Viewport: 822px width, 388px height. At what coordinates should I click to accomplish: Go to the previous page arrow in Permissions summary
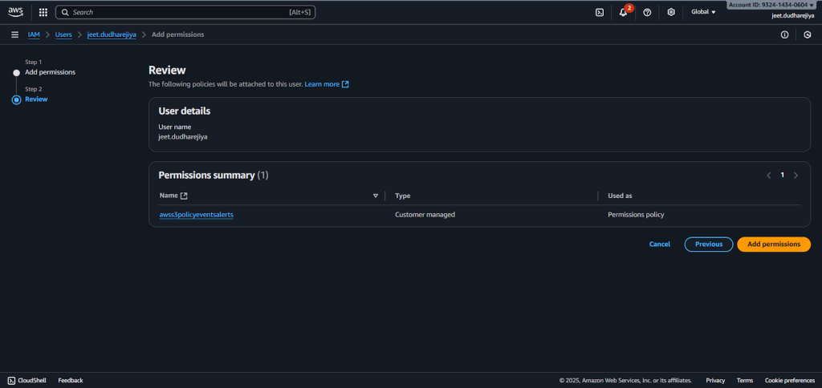769,176
